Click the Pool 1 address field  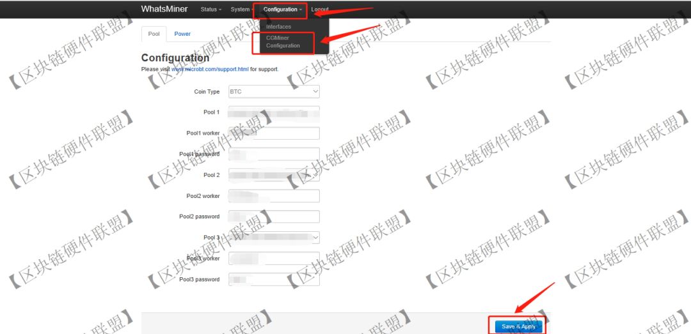(274, 112)
